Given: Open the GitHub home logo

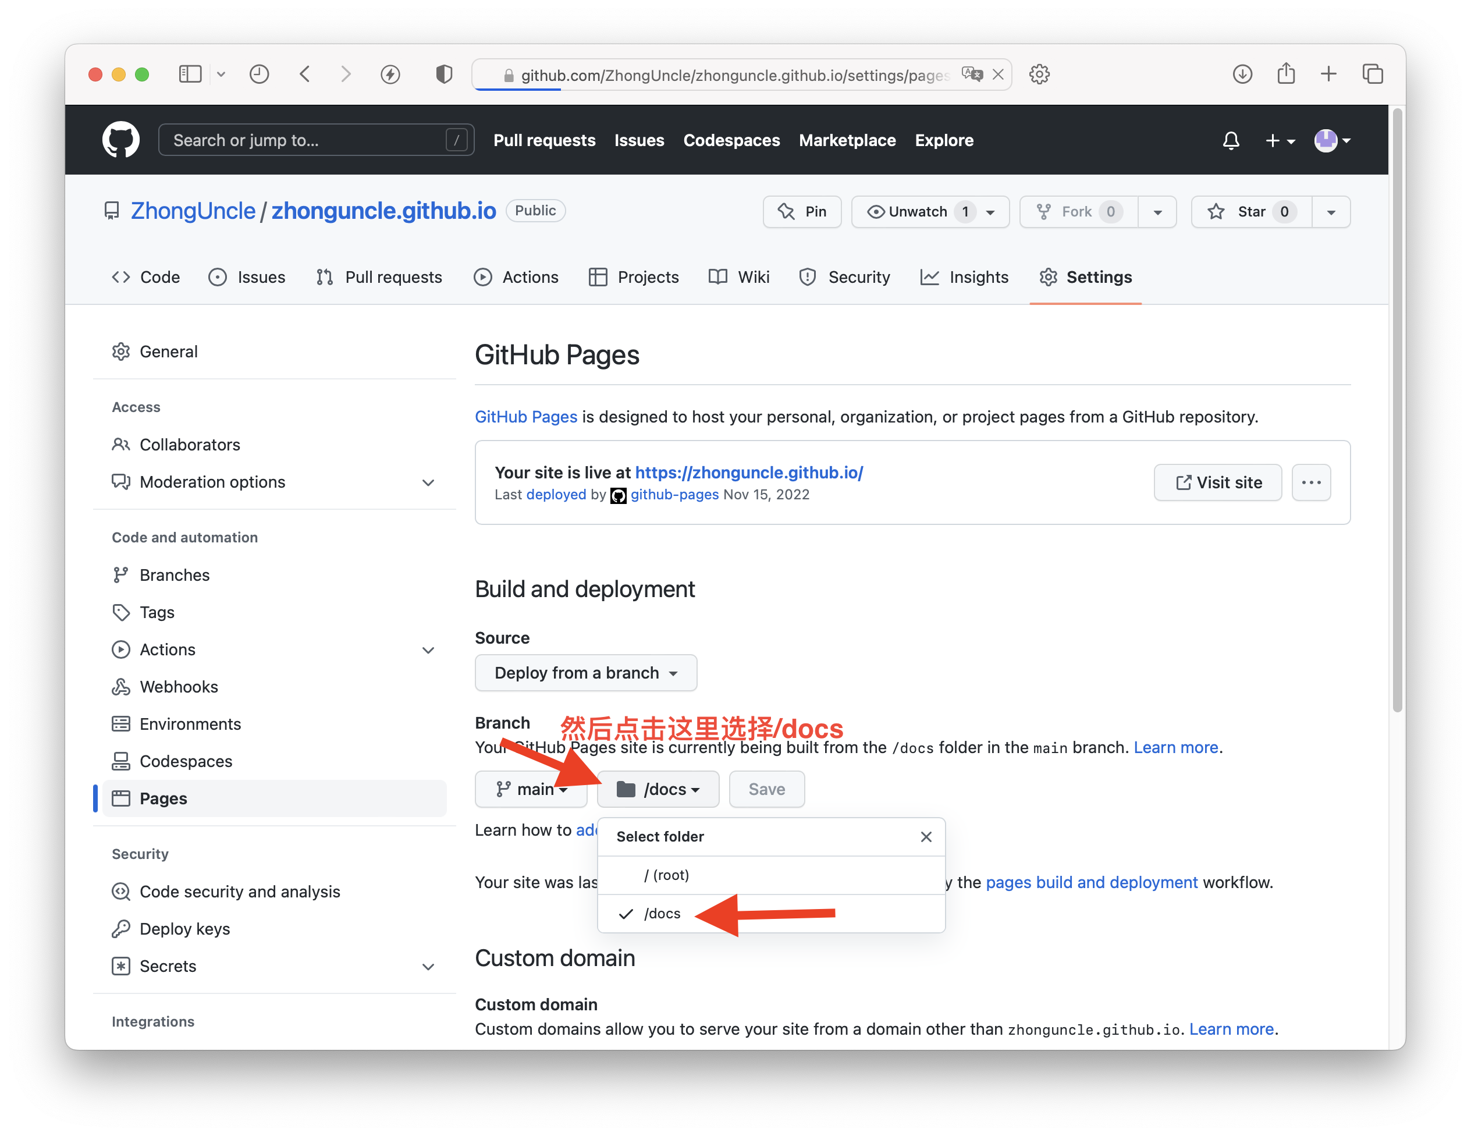Looking at the screenshot, I should point(120,140).
